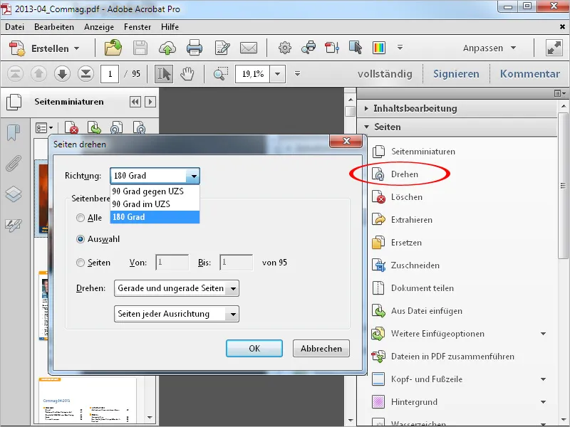The width and height of the screenshot is (570, 427).
Task: Choose highlighted 180 Grad list option
Action: [155, 217]
